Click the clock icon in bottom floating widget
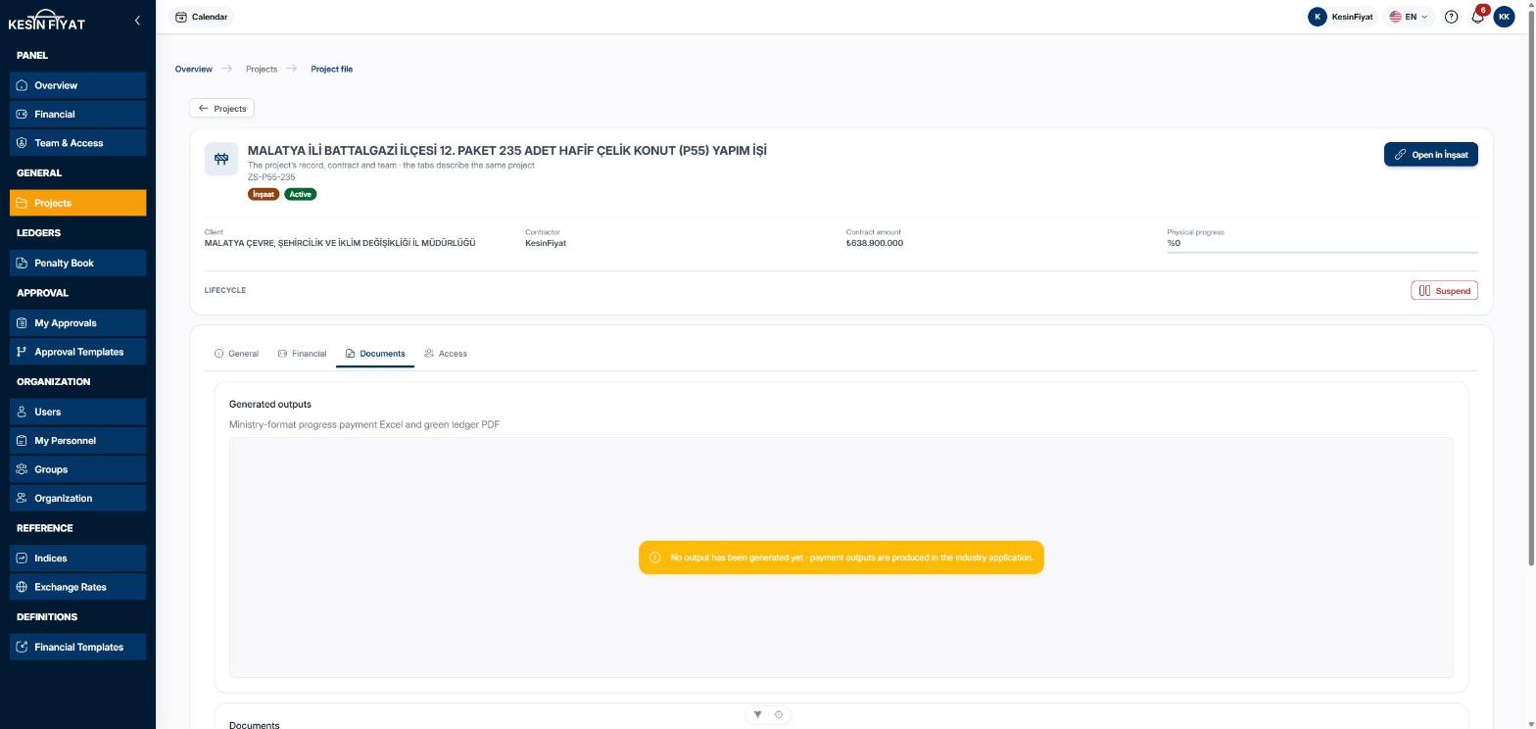 click(779, 714)
